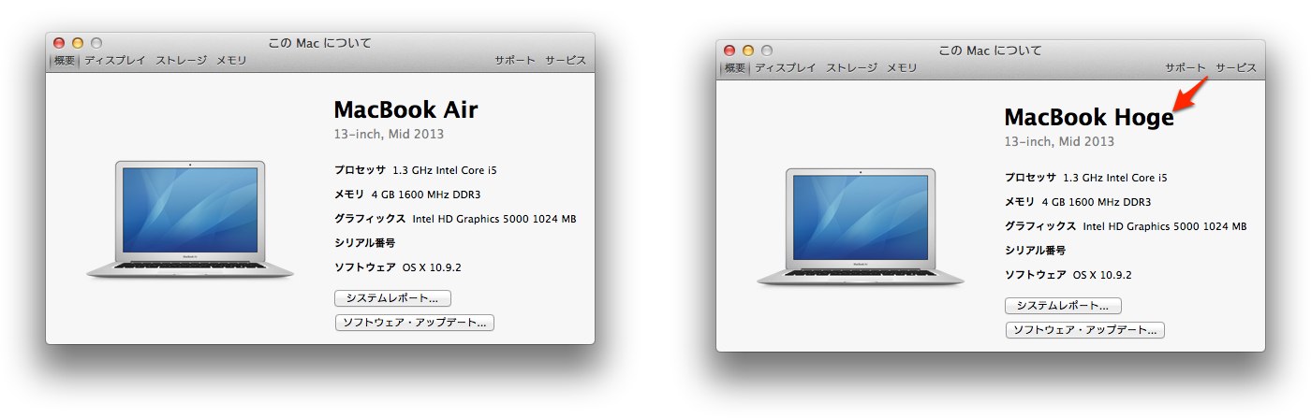This screenshot has height=418, width=1311.
Task: Click "OS X 10.9.2" in MacBook Hoge window
Action: (x=1102, y=275)
